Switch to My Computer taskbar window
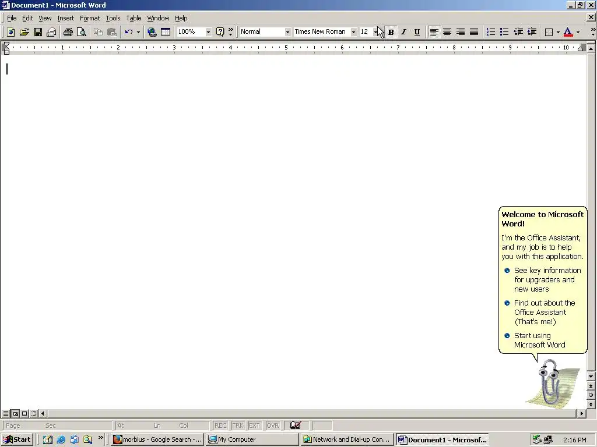 pyautogui.click(x=252, y=439)
